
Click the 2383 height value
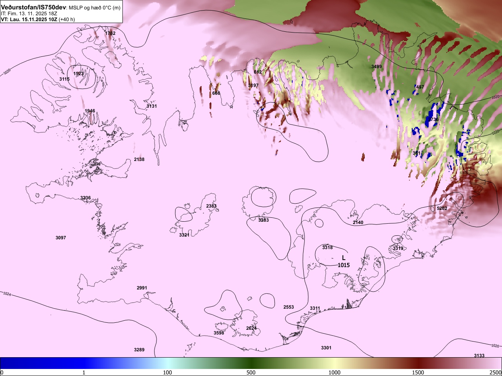[x=211, y=206]
